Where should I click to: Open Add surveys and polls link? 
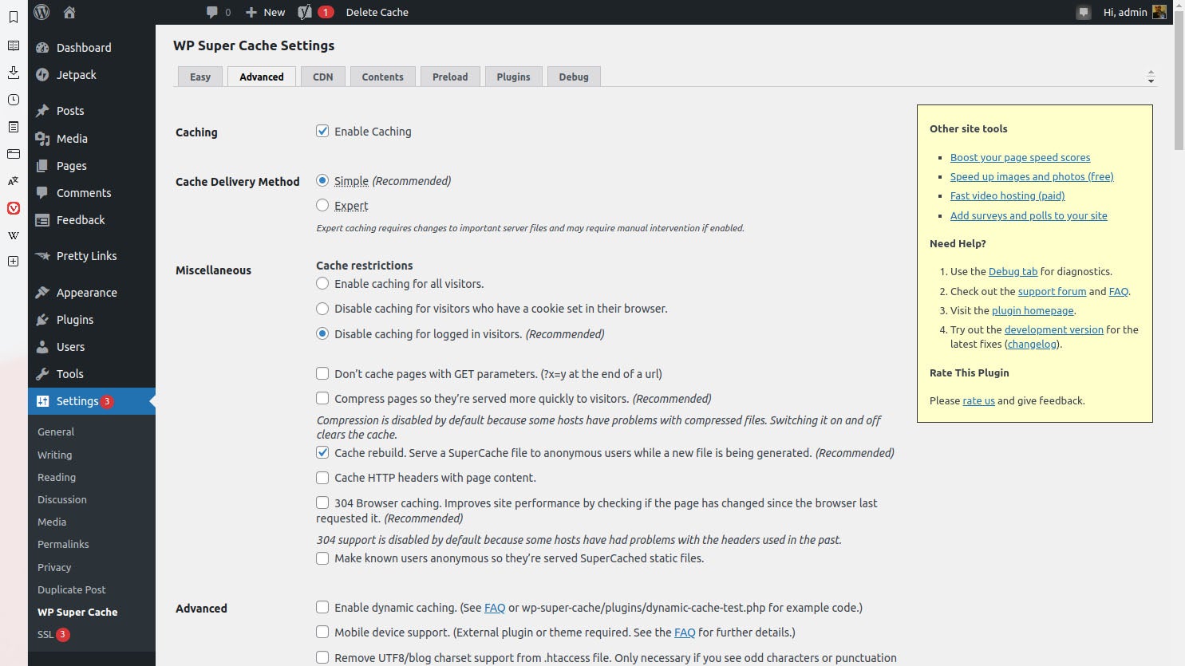[1029, 215]
